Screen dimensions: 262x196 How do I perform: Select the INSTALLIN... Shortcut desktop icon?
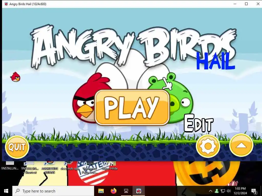30,168
